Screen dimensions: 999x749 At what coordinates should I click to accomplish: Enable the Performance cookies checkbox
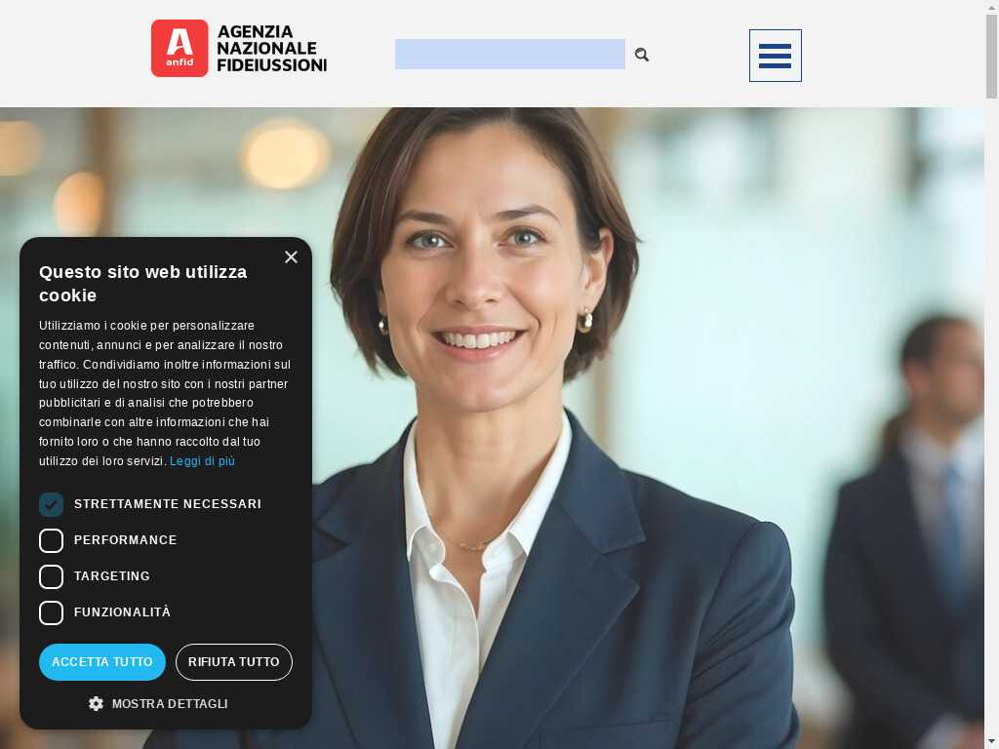(51, 540)
